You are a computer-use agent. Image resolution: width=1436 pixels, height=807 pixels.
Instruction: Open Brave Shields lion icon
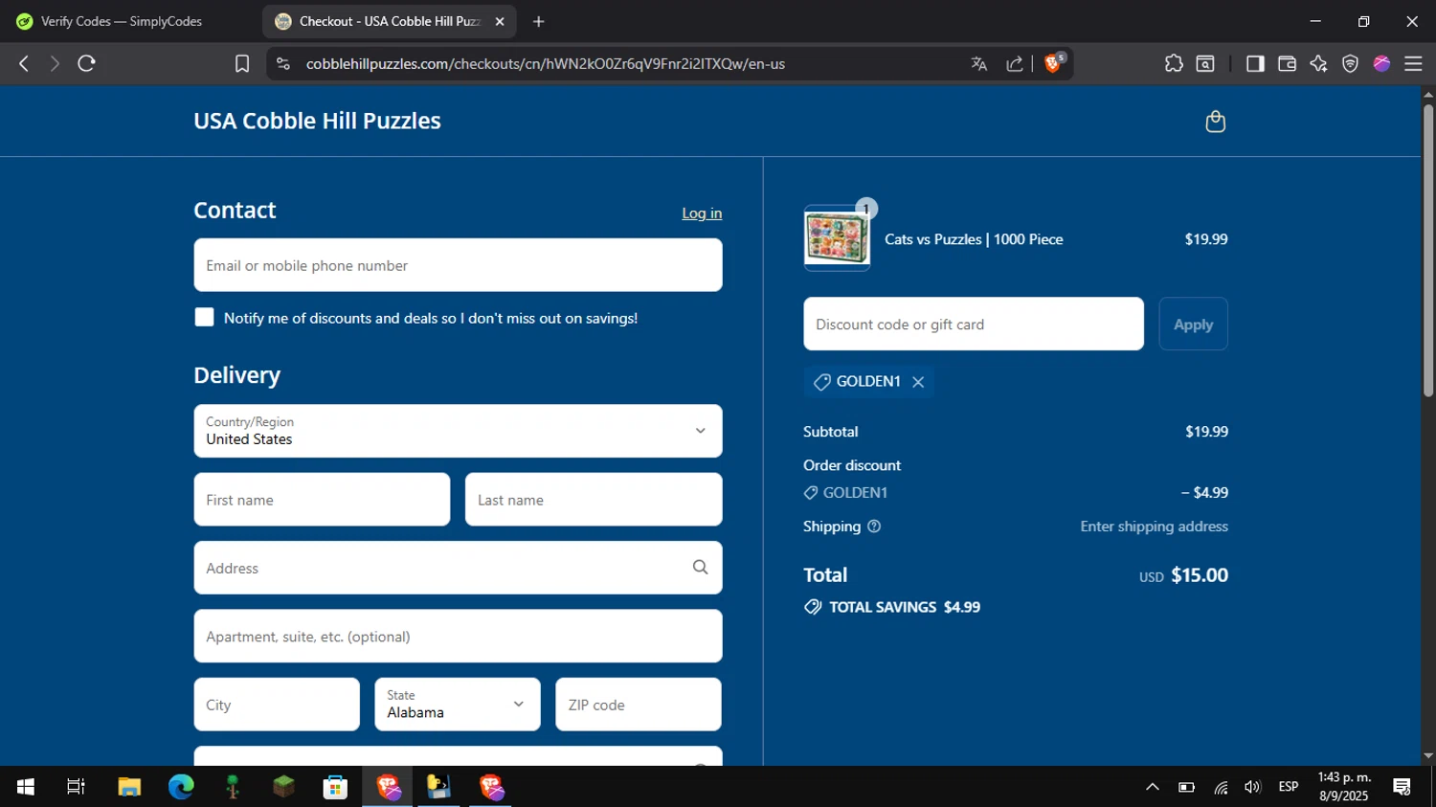click(x=1054, y=63)
